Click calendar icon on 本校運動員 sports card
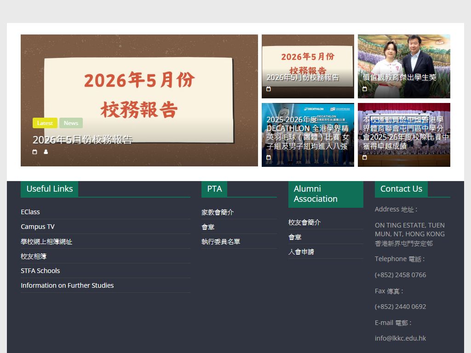This screenshot has height=353, width=471. tap(365, 157)
